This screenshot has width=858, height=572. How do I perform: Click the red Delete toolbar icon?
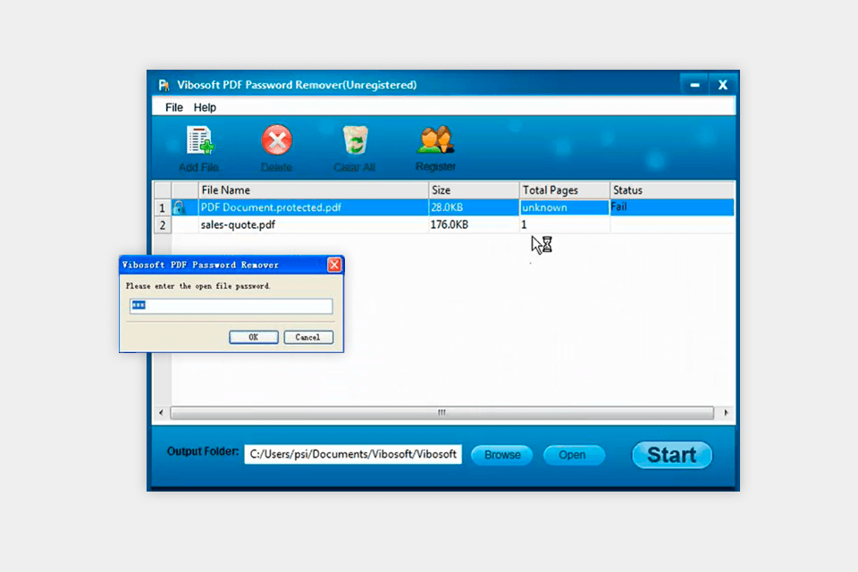(x=277, y=140)
